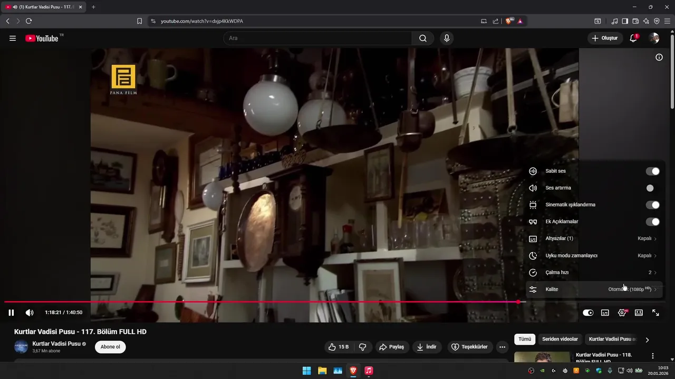Open the Oluştur create menu
The height and width of the screenshot is (379, 675).
(x=604, y=38)
